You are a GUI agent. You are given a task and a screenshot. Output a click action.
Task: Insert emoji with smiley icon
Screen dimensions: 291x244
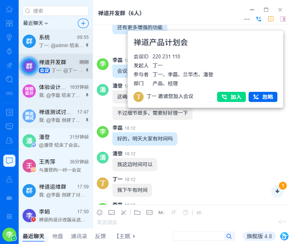[x=100, y=212]
